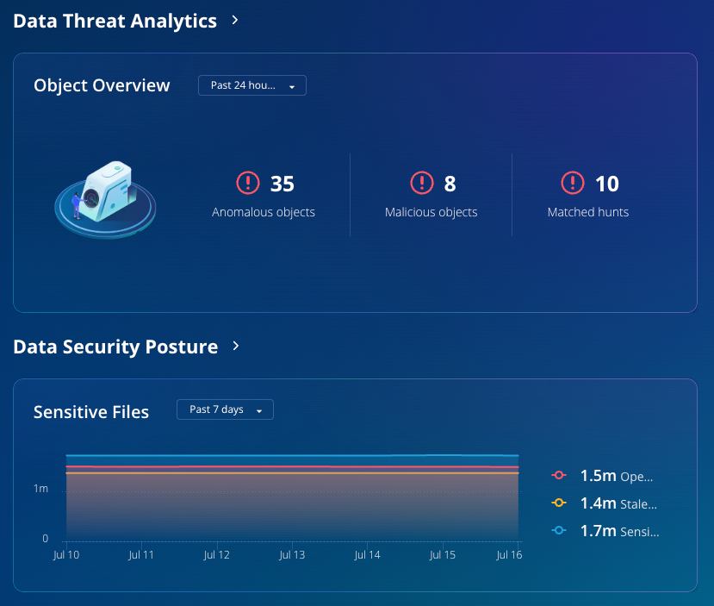Screen dimensions: 714x606
Task: Click the Jul 12 axis label
Action: pos(217,555)
